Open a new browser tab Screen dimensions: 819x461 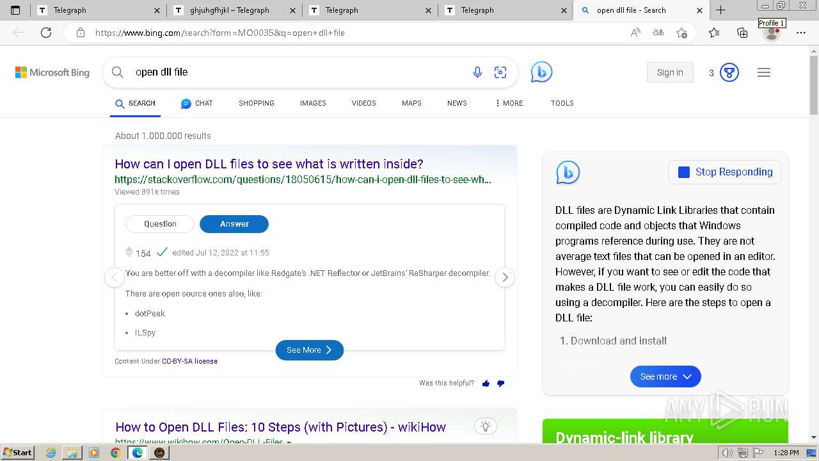click(720, 10)
